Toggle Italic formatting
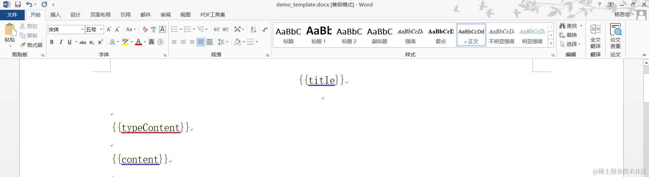The image size is (649, 177). [61, 42]
